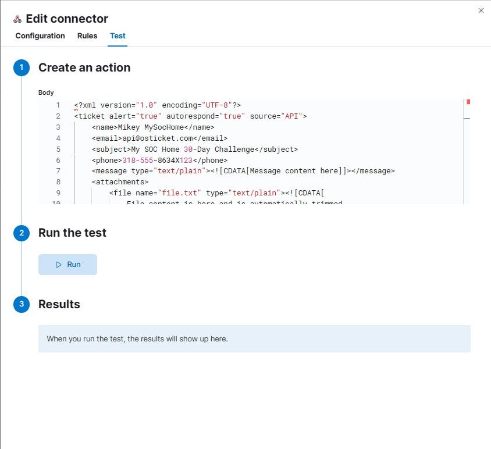Click the message CDATA content line
The width and height of the screenshot is (491, 449).
(x=243, y=171)
